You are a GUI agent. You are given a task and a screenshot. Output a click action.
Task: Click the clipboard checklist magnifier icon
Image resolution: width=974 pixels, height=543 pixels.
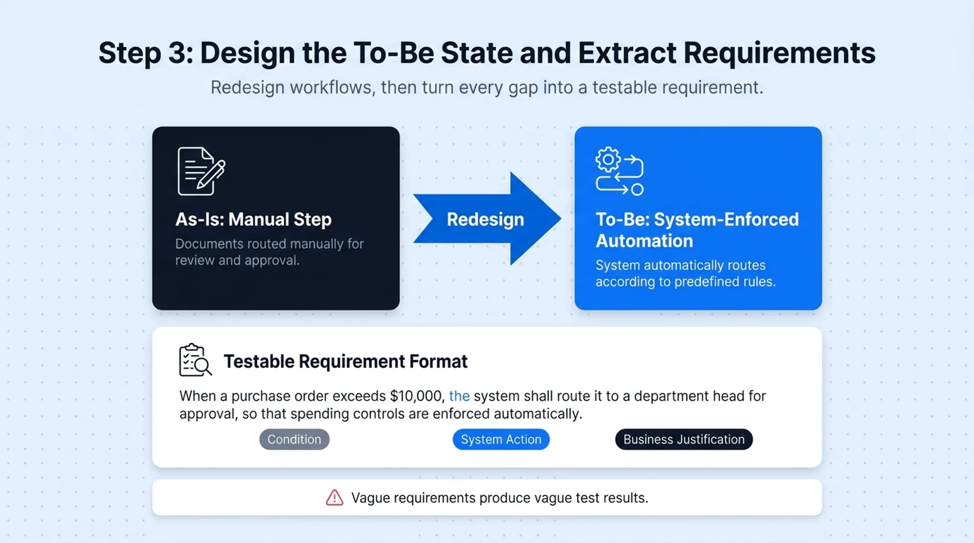pyautogui.click(x=195, y=360)
